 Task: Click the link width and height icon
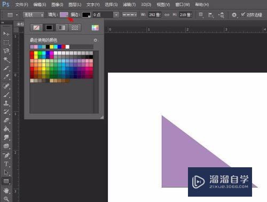tap(167, 14)
